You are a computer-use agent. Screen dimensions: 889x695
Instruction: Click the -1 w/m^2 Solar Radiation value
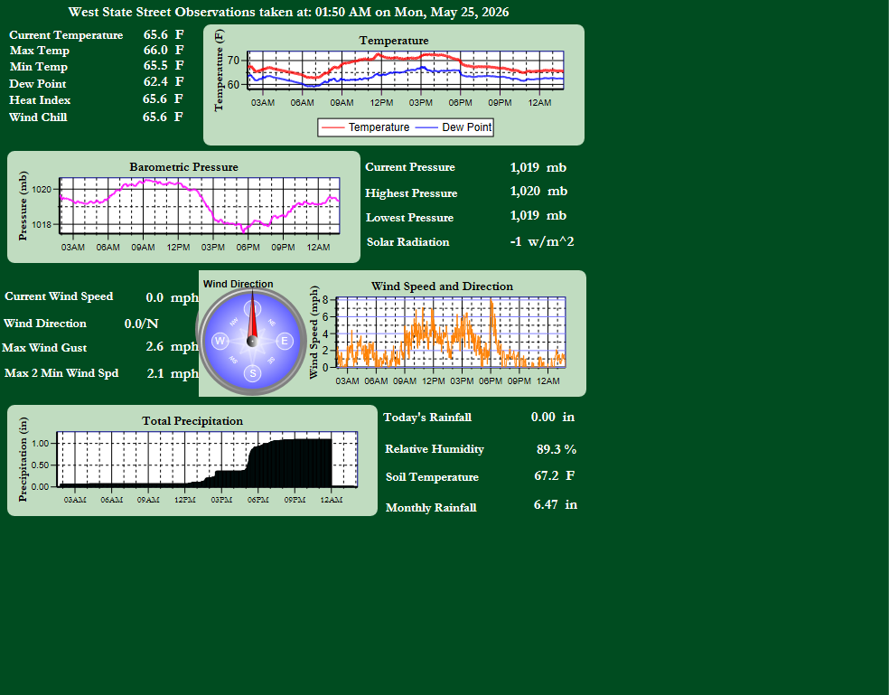coord(542,241)
